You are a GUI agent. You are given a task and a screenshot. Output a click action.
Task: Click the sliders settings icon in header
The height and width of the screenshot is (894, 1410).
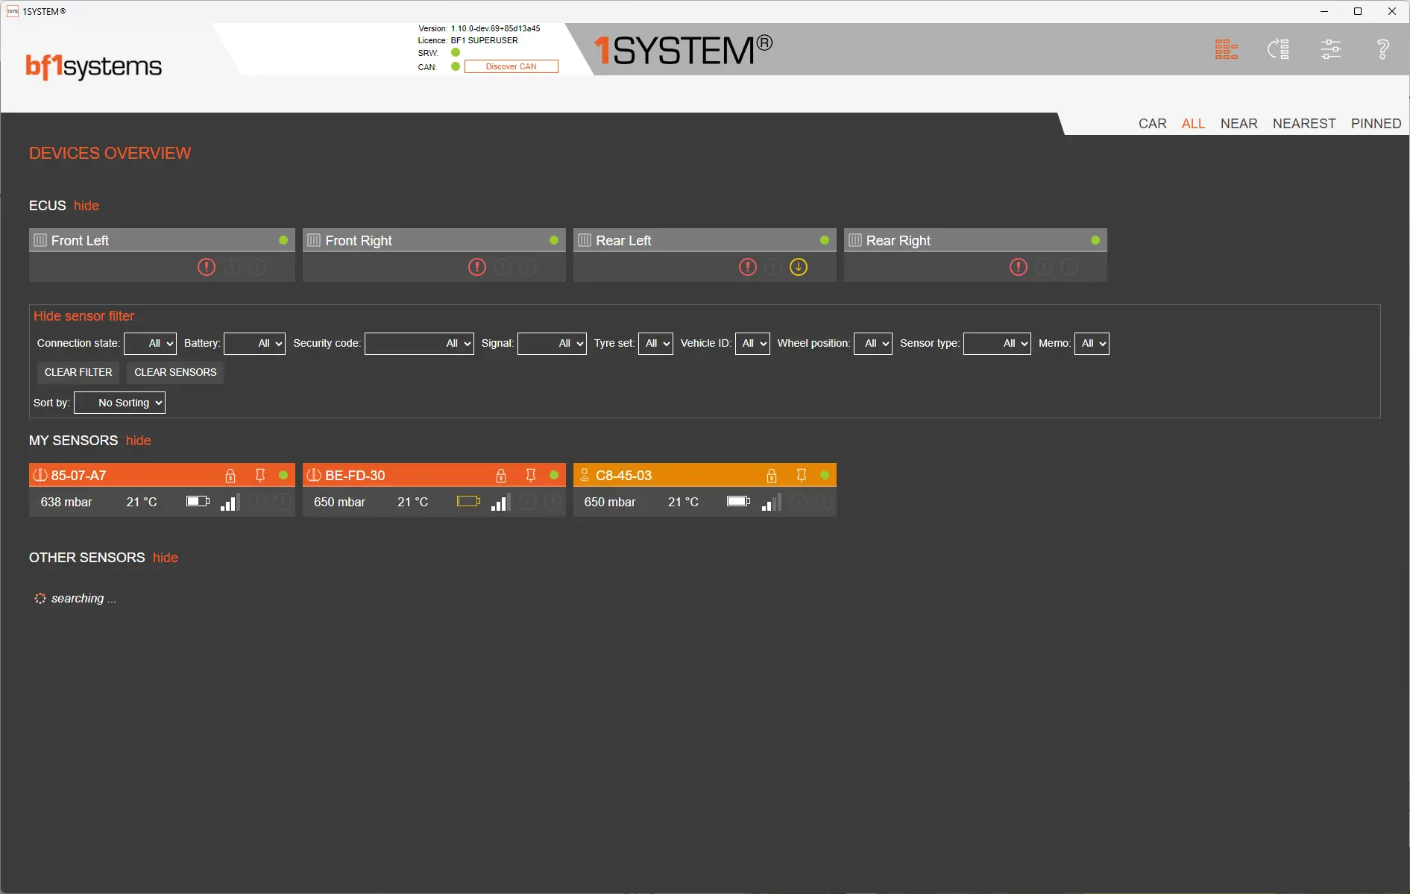point(1330,49)
